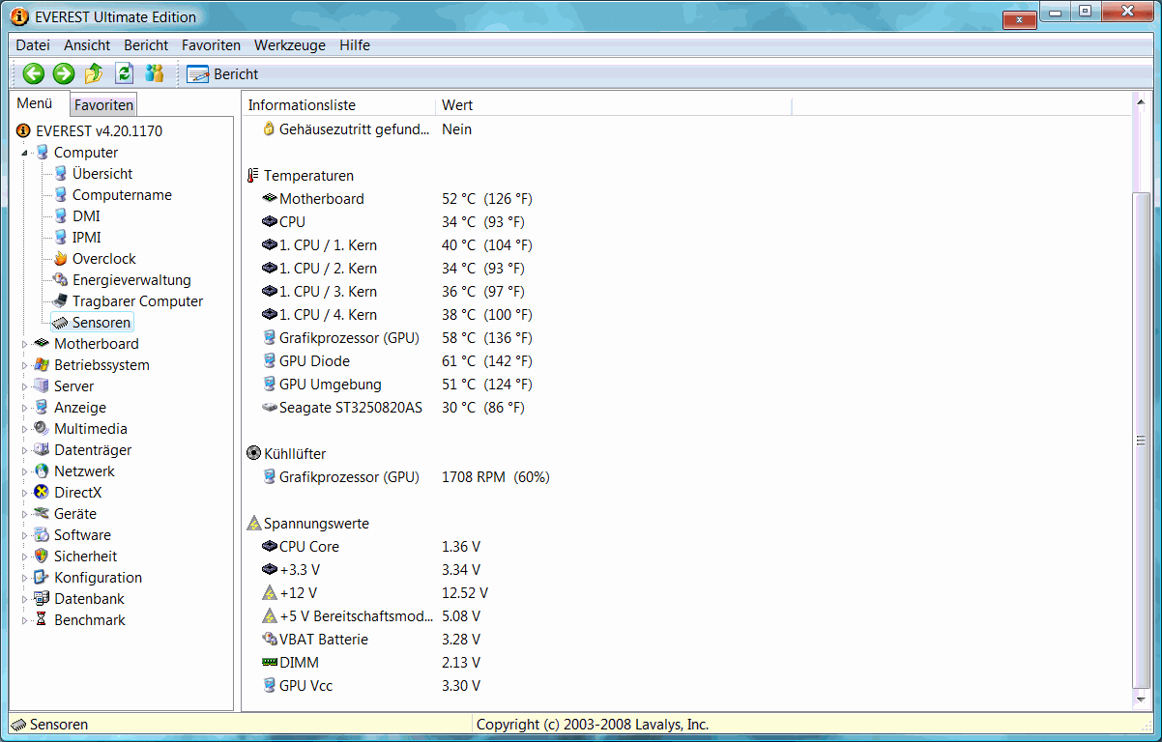Sort by the Informationsliste column header
1162x742 pixels.
(x=339, y=105)
